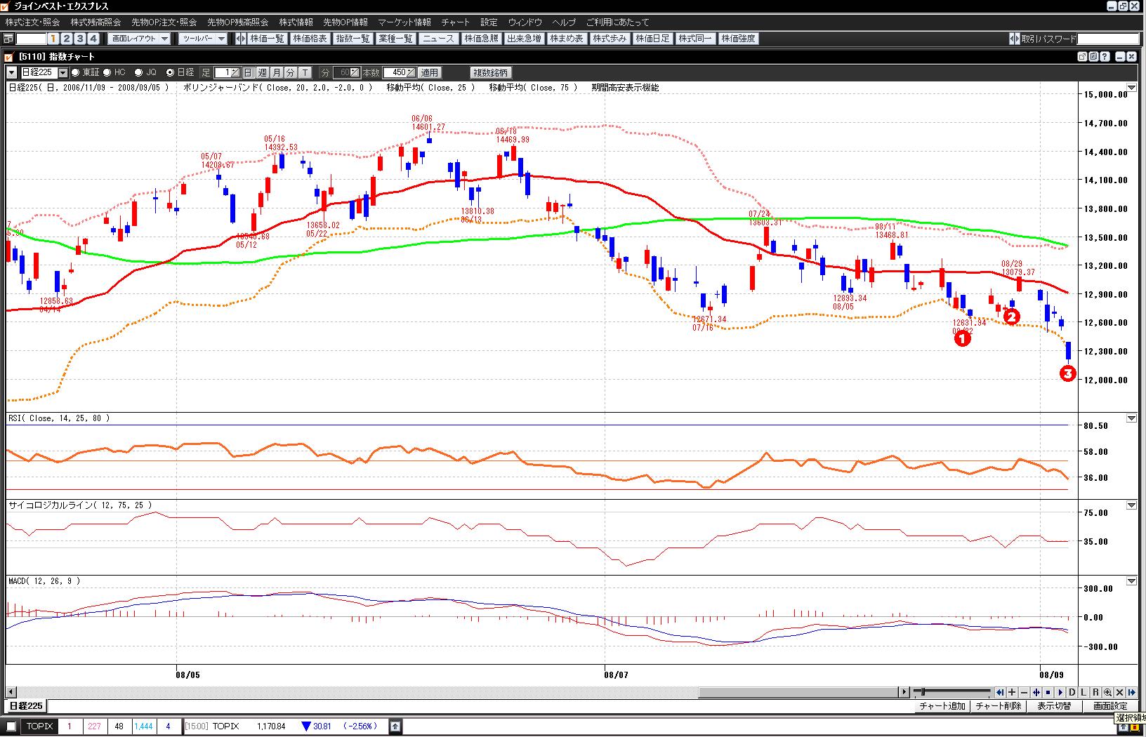Select the JQ radio button
Viewport: 1146px width, 737px height.
[138, 72]
